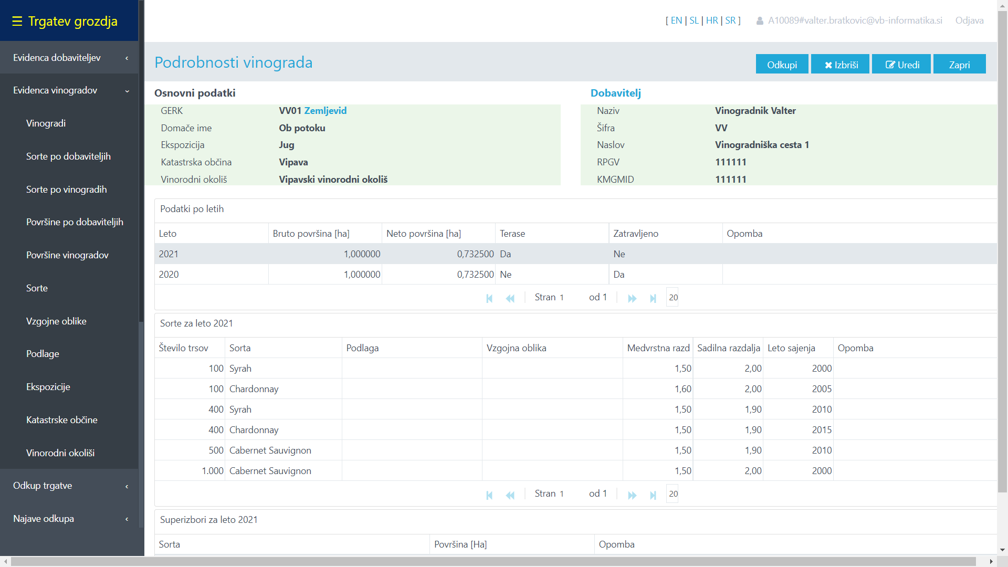Select Syrah row with 100 vines
This screenshot has width=1008, height=567.
click(x=575, y=369)
